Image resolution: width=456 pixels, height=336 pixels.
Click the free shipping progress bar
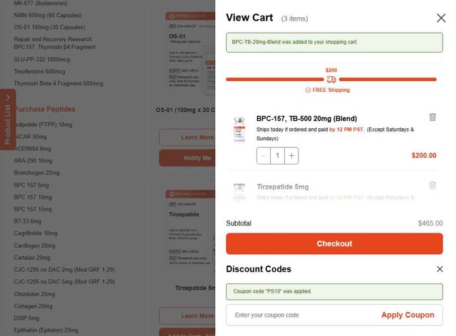pos(278,79)
